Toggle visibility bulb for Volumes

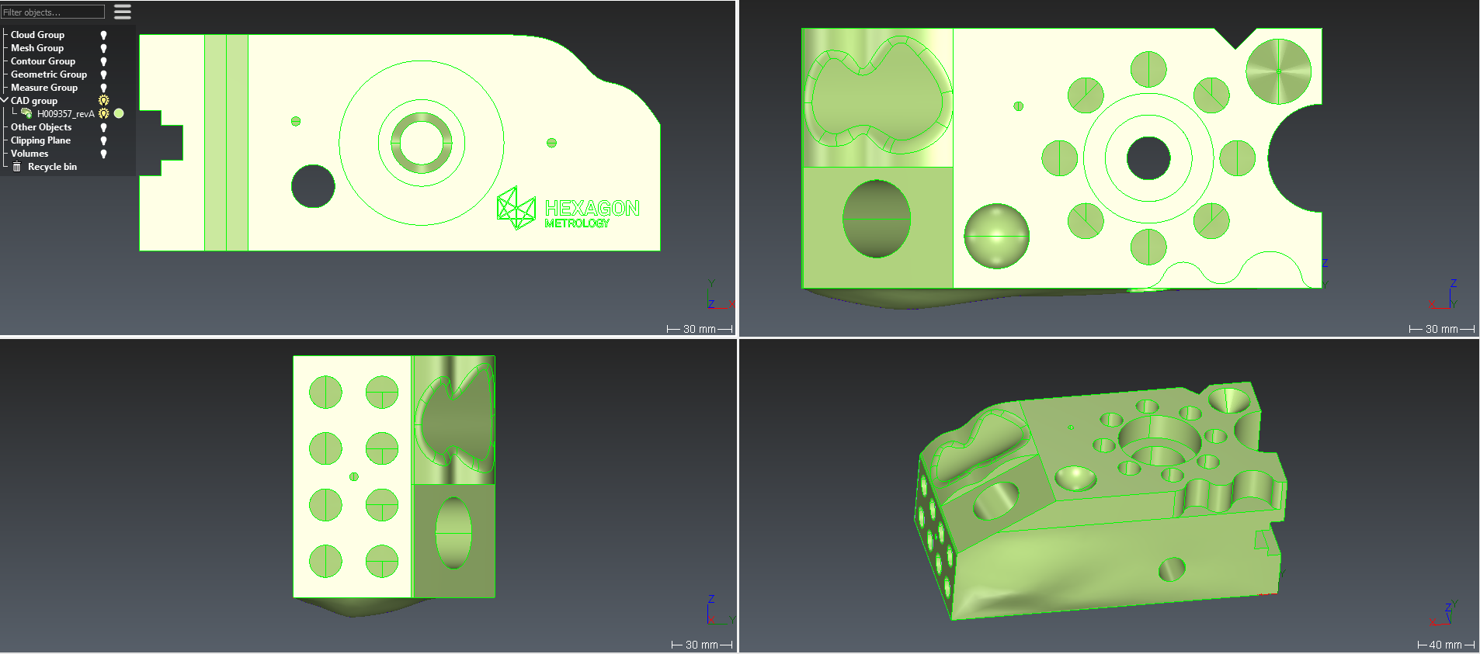pos(103,154)
